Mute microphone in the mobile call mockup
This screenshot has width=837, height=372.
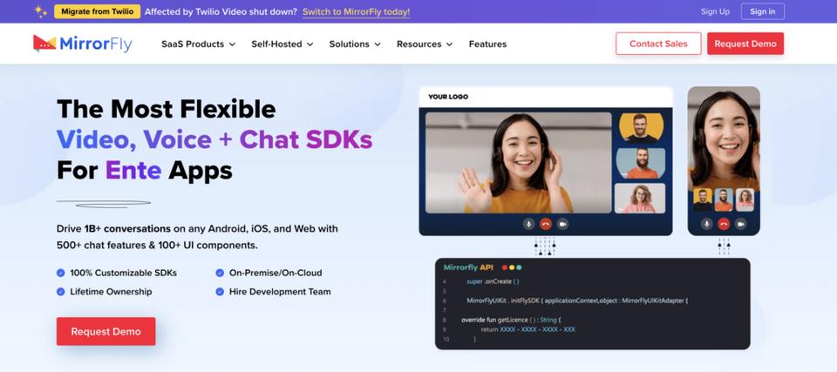[x=707, y=224]
